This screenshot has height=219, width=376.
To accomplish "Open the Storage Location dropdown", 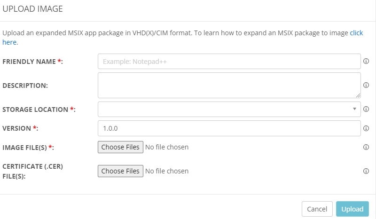I will point(229,109).
